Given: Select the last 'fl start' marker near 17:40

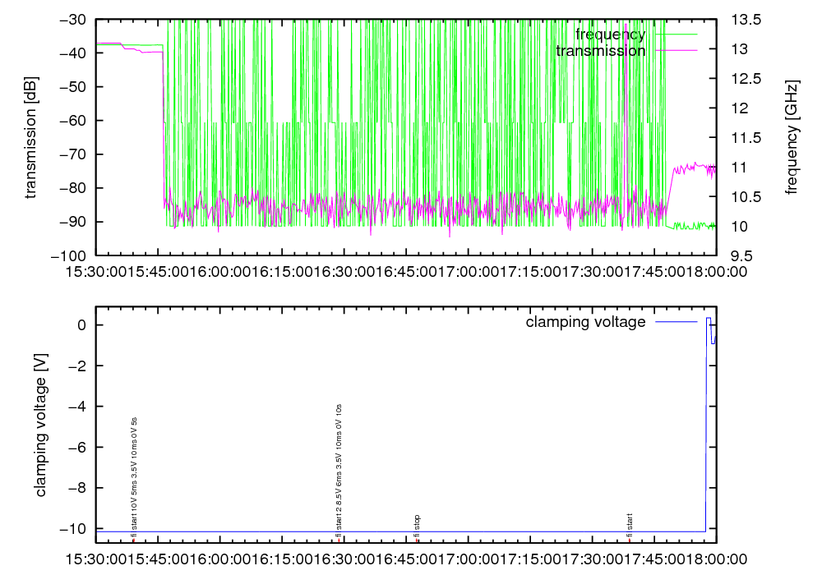Looking at the screenshot, I should pyautogui.click(x=629, y=526).
